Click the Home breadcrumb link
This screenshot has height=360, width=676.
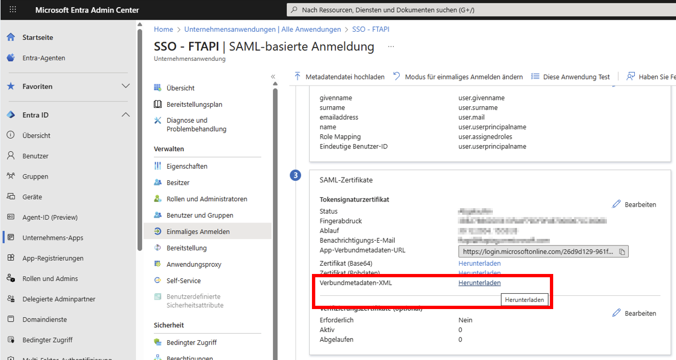click(163, 30)
